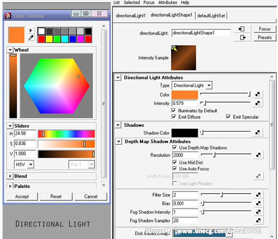Click map button for Fog Shadow Samples
The height and width of the screenshot is (239, 278).
click(258, 220)
